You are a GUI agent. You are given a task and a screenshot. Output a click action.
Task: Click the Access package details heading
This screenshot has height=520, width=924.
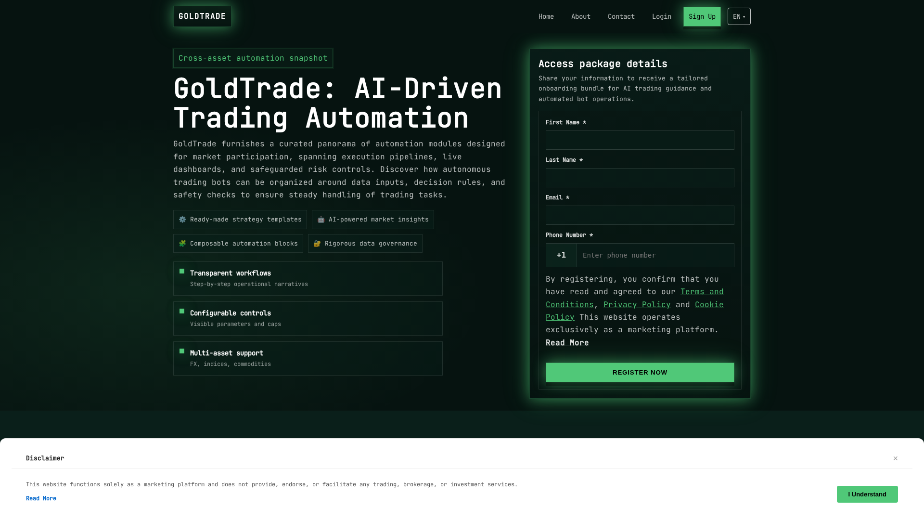coord(603,64)
